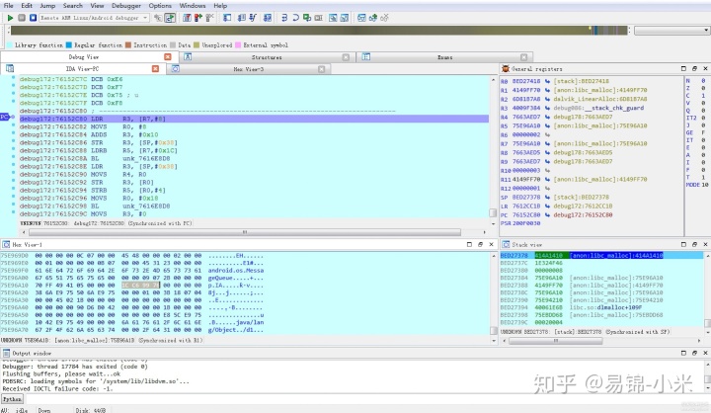The height and width of the screenshot is (413, 711).
Task: Close the Hex View-3 tab
Action: click(x=322, y=69)
